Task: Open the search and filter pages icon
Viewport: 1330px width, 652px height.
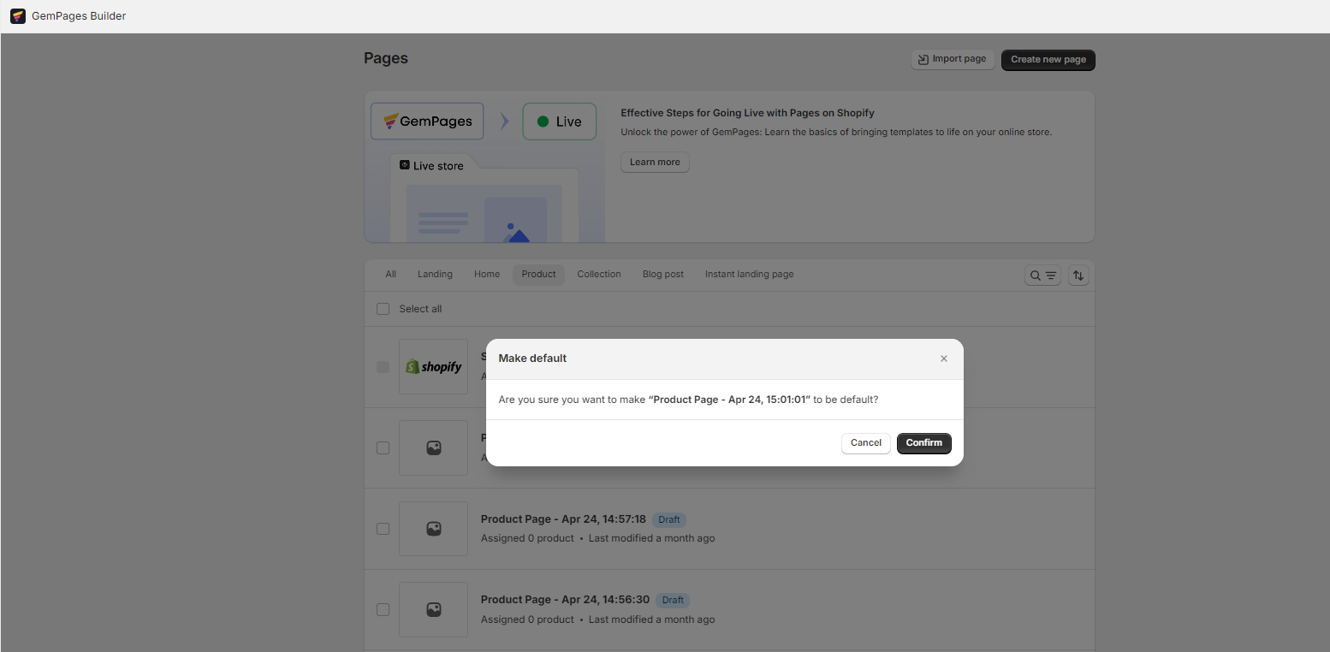Action: (x=1042, y=275)
